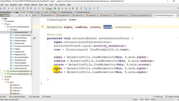This screenshot has width=179, height=101.
Task: Click the Help question mark icon
Action: point(98,8)
